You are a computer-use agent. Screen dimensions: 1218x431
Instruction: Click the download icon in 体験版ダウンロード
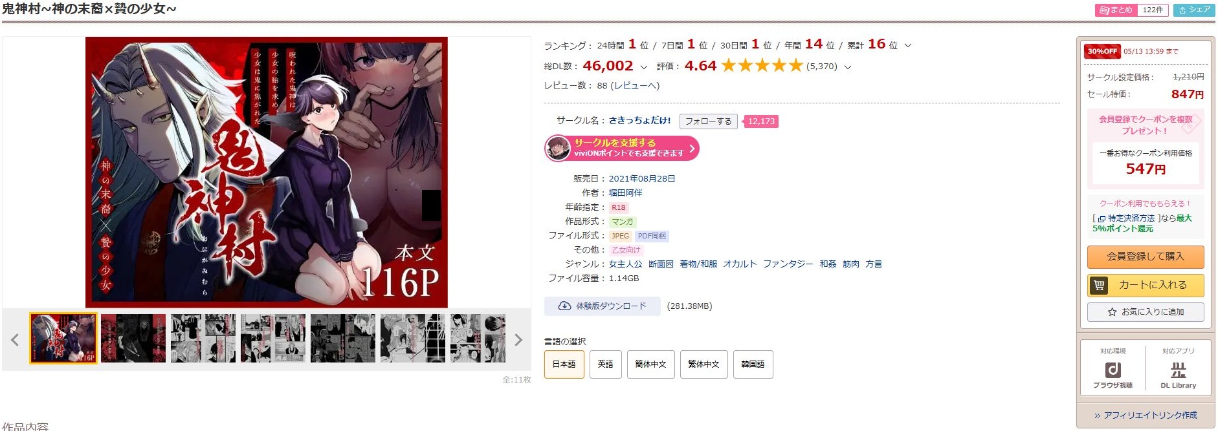click(564, 306)
